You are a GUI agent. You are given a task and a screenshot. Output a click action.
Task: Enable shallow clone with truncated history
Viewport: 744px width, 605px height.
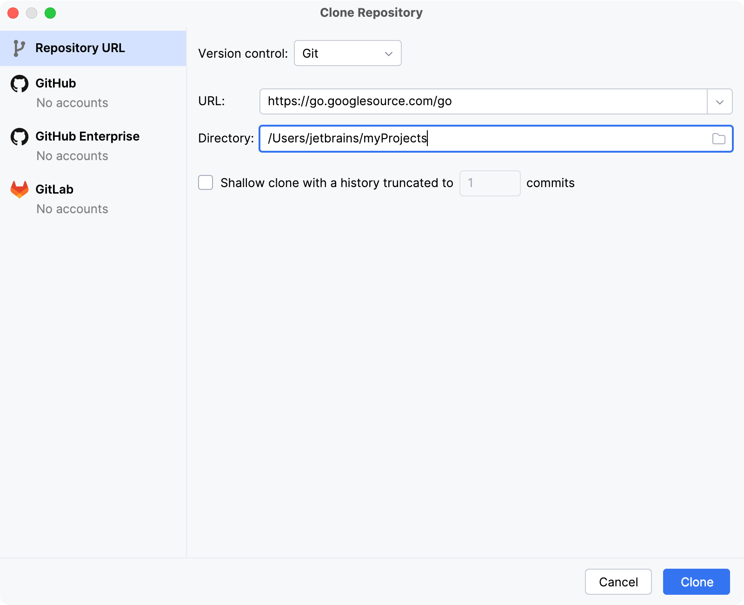[205, 183]
